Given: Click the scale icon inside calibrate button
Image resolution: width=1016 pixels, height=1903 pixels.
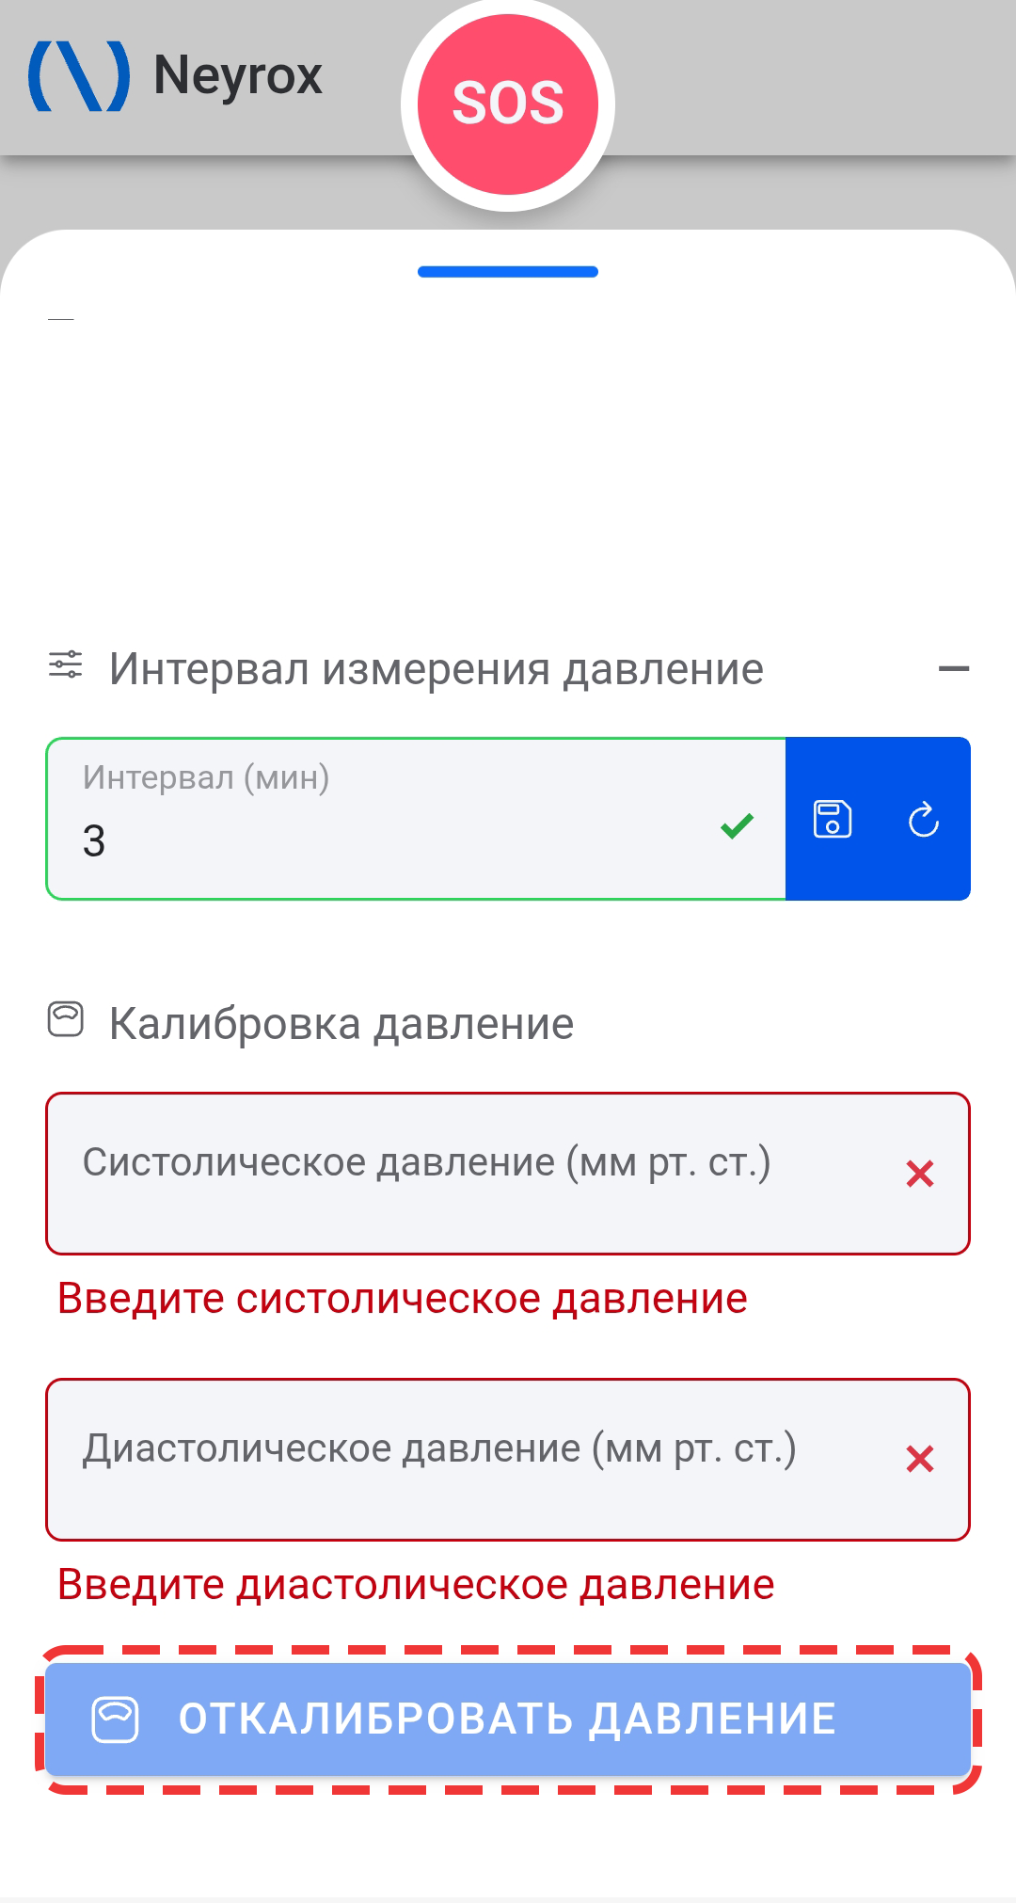Looking at the screenshot, I should point(115,1719).
